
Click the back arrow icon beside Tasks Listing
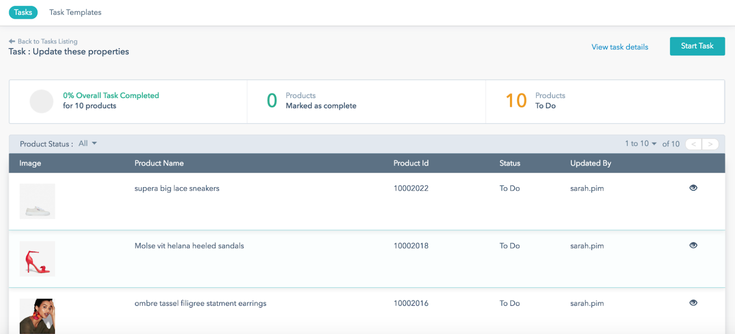(x=12, y=42)
